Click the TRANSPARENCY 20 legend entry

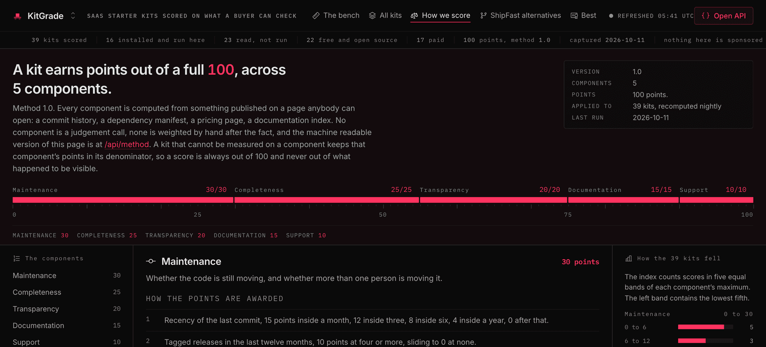(176, 235)
